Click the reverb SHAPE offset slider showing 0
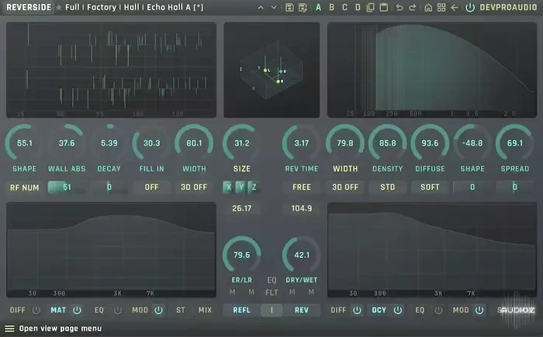This screenshot has height=337, width=543. point(472,187)
